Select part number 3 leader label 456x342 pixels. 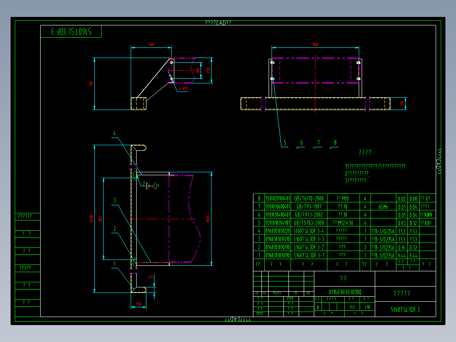tap(115, 200)
